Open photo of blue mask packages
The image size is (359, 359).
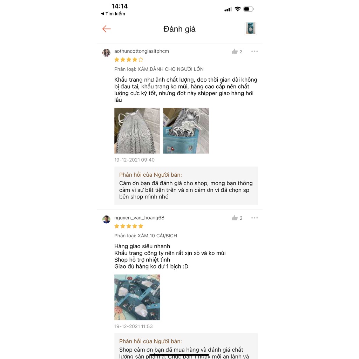(137, 297)
